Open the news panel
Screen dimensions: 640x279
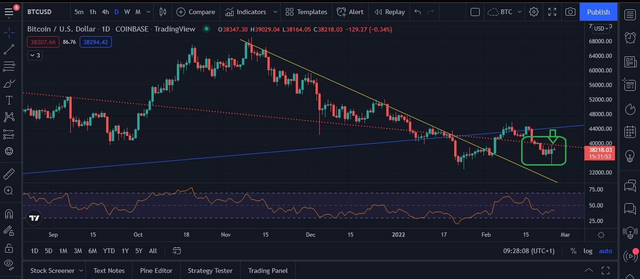point(630,62)
